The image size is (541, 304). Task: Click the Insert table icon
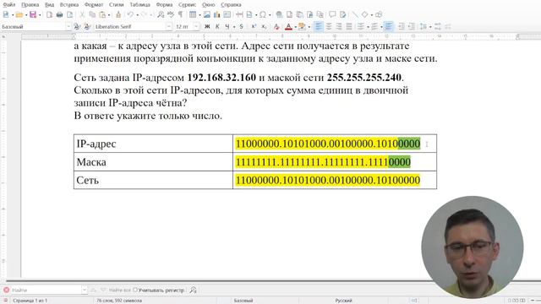click(193, 14)
